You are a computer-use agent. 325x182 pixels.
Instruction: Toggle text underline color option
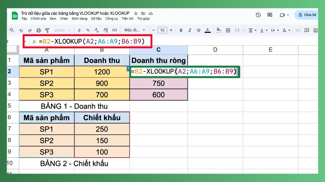208,30
